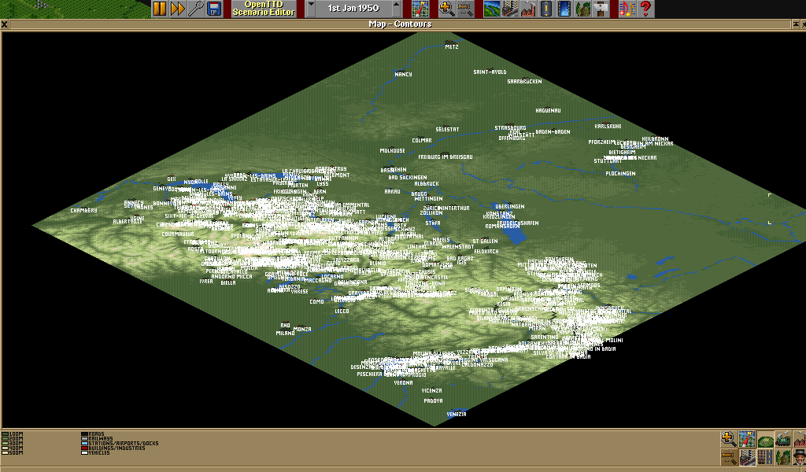Image resolution: width=806 pixels, height=472 pixels.
Task: Show industries on the minimap
Action: pos(800,439)
